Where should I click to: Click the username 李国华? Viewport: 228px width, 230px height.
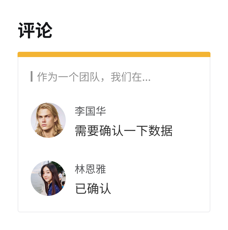click(90, 111)
